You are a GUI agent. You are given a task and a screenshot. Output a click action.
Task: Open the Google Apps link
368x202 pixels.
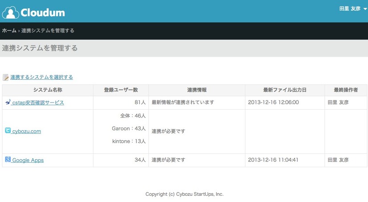click(x=28, y=160)
